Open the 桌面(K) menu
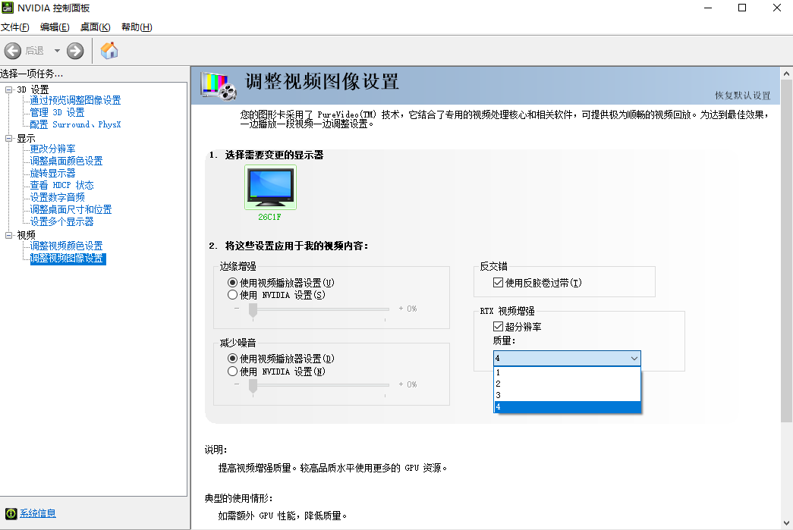Screen dimensions: 793x530 95,27
